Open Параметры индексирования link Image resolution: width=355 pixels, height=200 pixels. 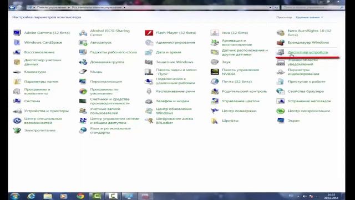pos(303,72)
